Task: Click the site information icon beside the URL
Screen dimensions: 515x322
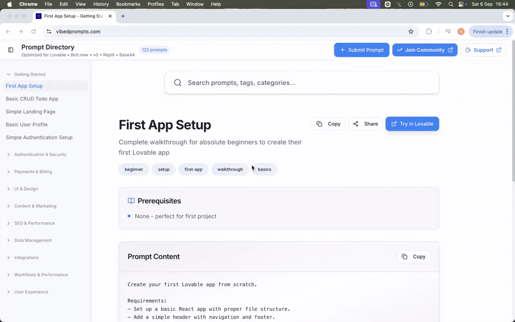Action: (49, 32)
